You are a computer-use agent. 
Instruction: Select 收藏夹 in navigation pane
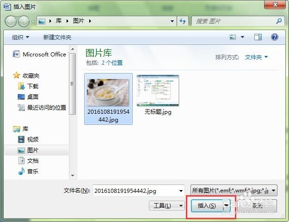[31, 75]
